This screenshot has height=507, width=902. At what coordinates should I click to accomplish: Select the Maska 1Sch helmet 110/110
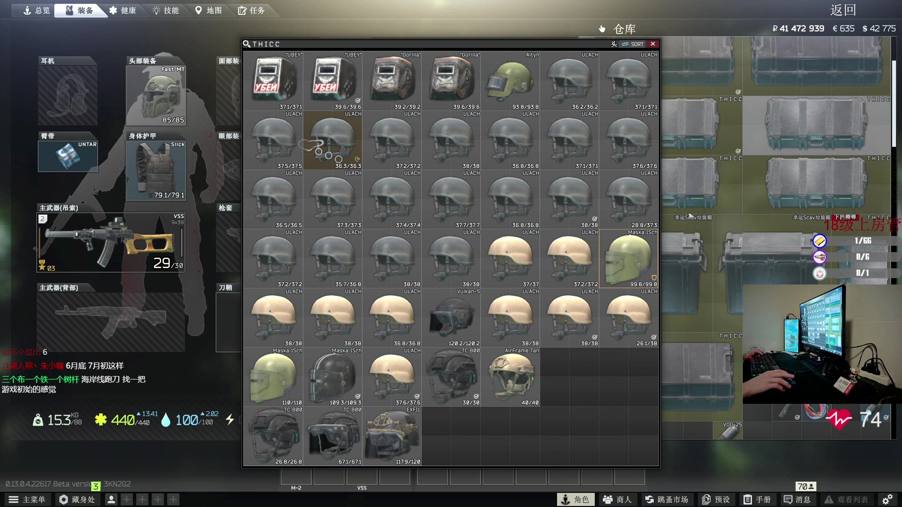[x=273, y=377]
